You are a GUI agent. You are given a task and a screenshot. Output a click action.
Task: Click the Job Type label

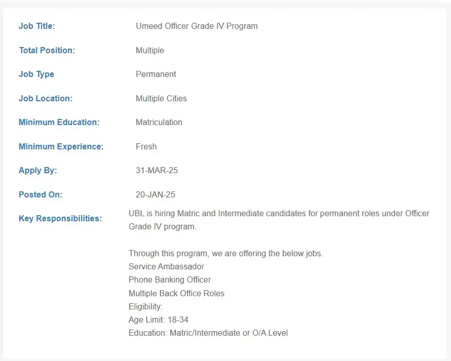click(36, 74)
